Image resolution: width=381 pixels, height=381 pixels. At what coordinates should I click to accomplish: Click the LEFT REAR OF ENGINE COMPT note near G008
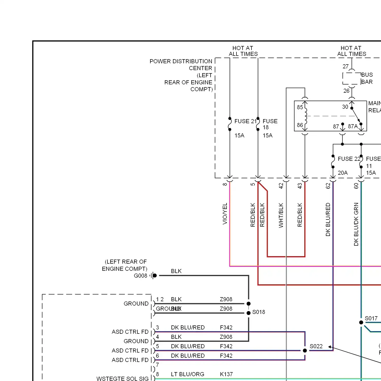point(125,265)
